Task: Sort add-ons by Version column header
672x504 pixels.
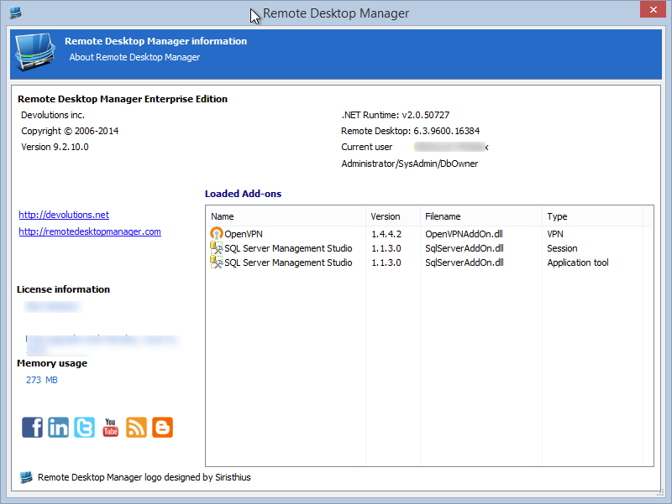Action: pyautogui.click(x=393, y=216)
